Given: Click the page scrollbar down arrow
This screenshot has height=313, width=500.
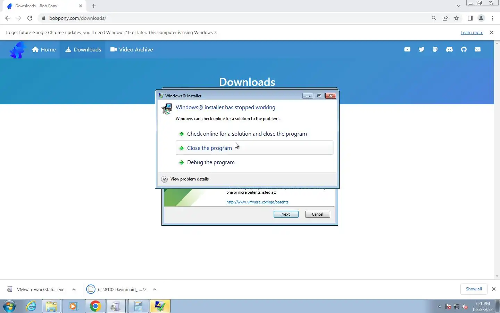Looking at the screenshot, I should pos(497,276).
